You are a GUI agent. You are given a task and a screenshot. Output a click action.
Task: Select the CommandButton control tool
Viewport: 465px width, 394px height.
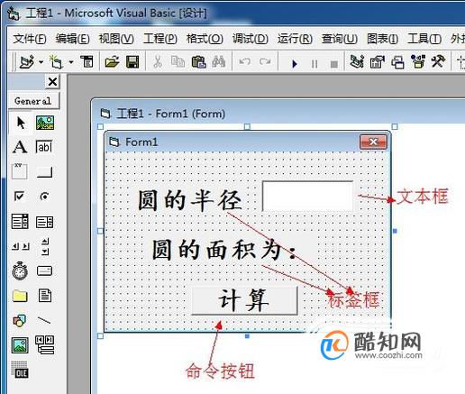(x=44, y=172)
